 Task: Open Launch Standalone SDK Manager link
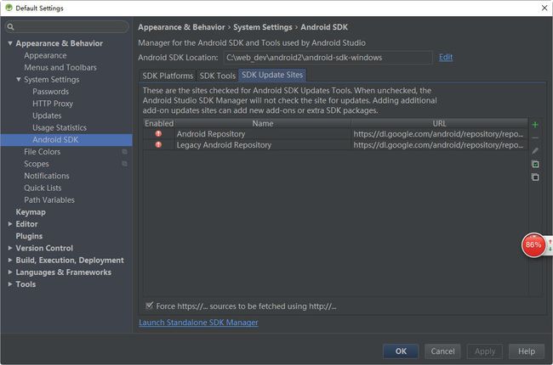198,323
